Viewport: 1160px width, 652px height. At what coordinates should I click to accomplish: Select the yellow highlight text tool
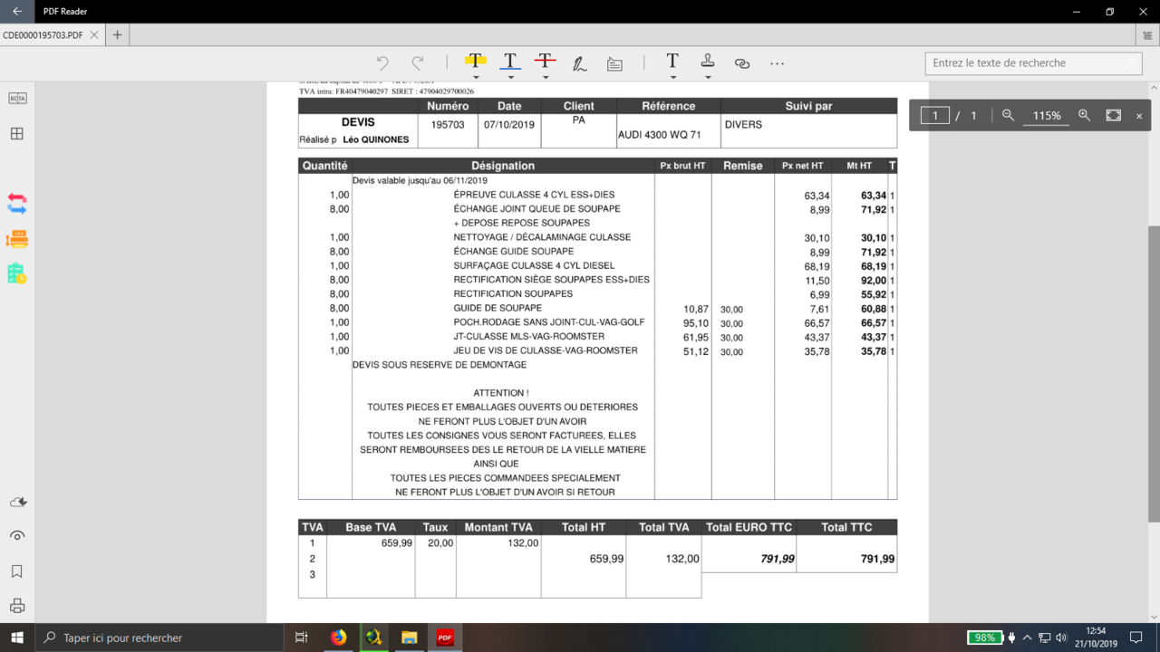click(475, 62)
